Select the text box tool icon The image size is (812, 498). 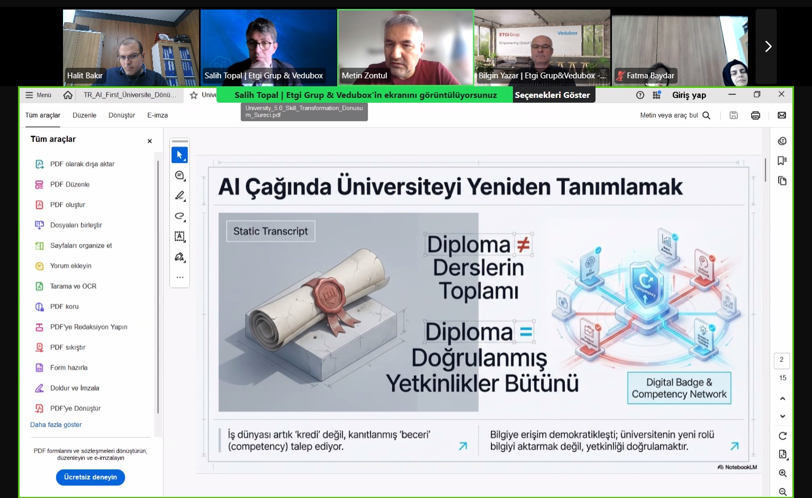tap(179, 237)
